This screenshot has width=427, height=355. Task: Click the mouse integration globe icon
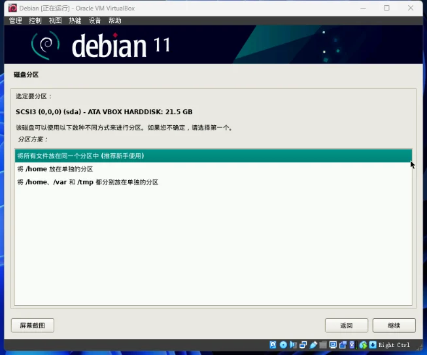click(364, 345)
